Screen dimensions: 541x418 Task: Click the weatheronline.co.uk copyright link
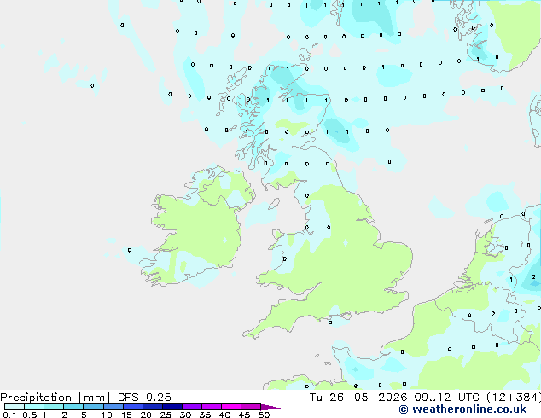pyautogui.click(x=462, y=409)
